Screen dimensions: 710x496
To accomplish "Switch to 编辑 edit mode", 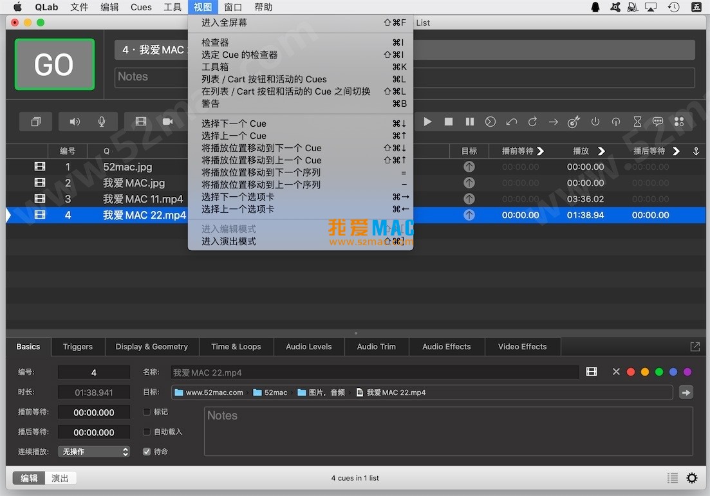I will click(29, 478).
